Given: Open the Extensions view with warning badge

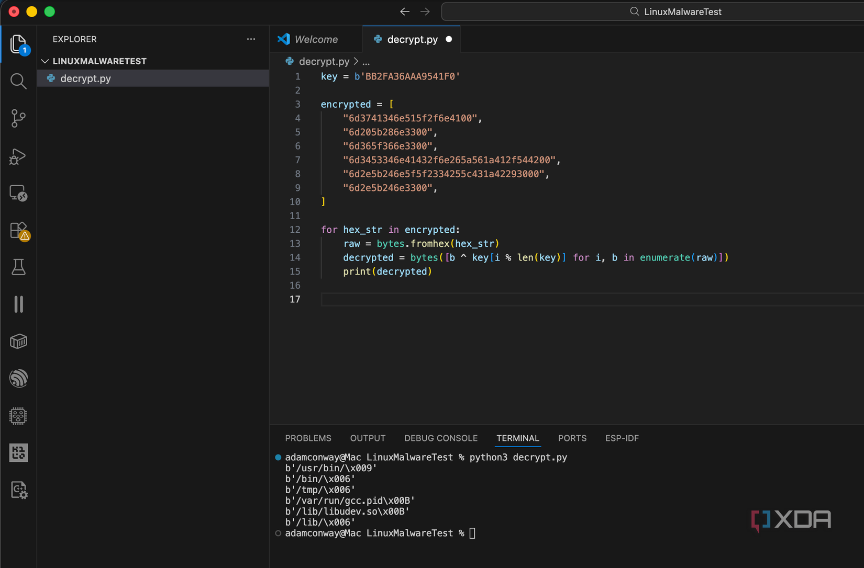Looking at the screenshot, I should tap(18, 230).
